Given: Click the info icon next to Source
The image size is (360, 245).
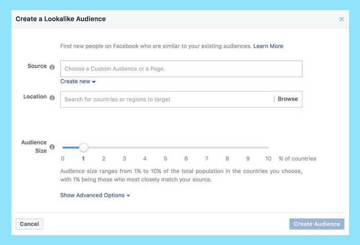Looking at the screenshot, I should click(x=52, y=67).
